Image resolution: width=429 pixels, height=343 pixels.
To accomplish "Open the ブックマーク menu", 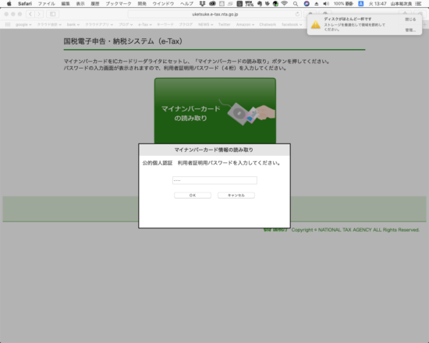I will [x=119, y=4].
